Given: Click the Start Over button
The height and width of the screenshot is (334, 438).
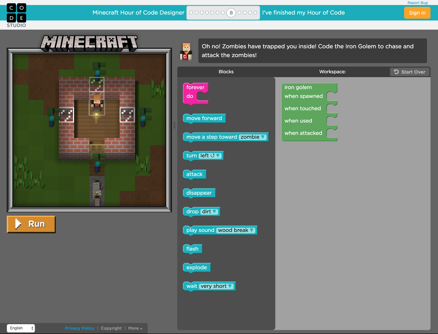Looking at the screenshot, I should 409,71.
